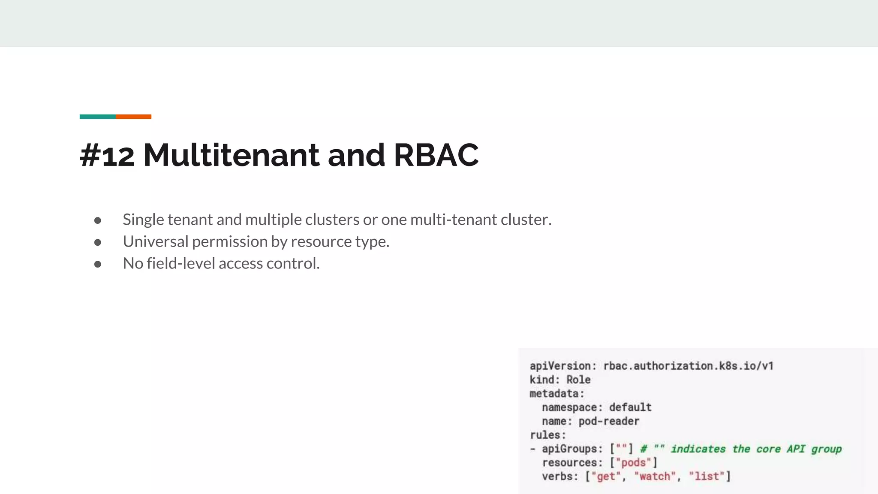Screen dimensions: 878x494
Task: Select bullet "No field-level access control."
Action: tap(221, 263)
